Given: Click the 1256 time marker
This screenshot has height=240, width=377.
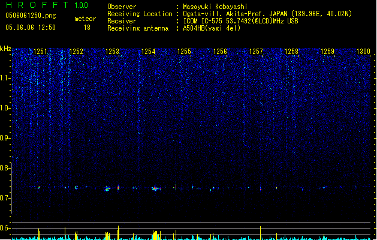Looking at the screenshot, I should [x=220, y=52].
